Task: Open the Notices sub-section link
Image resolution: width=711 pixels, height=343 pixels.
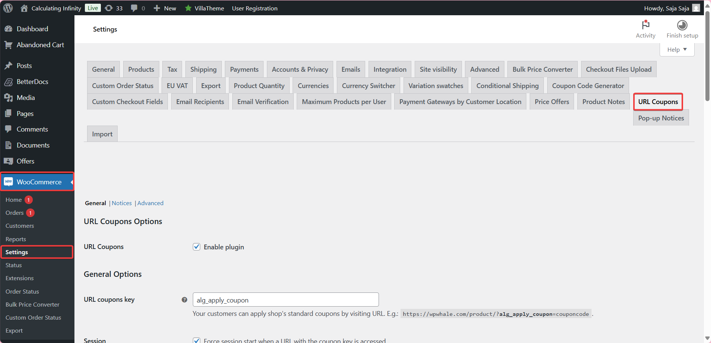Action: tap(122, 203)
